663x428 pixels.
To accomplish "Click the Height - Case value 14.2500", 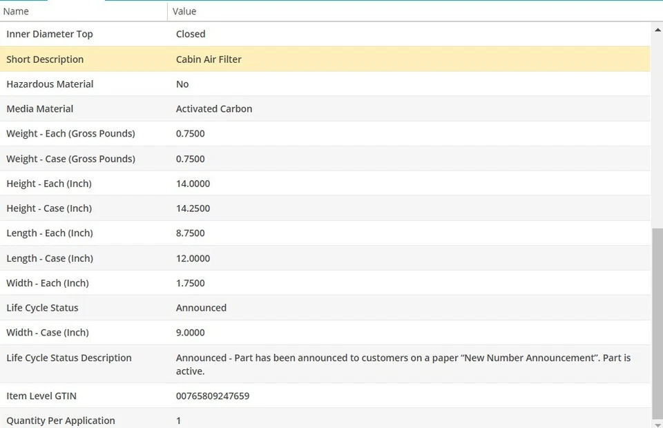I will [193, 208].
